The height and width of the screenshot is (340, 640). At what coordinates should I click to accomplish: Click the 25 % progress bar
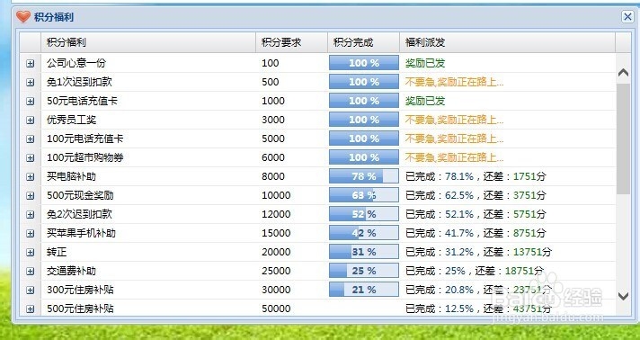364,271
